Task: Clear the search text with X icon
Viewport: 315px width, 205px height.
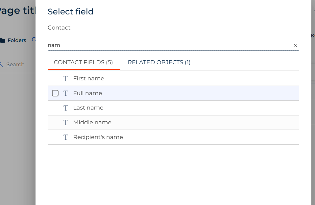Action: click(x=296, y=46)
